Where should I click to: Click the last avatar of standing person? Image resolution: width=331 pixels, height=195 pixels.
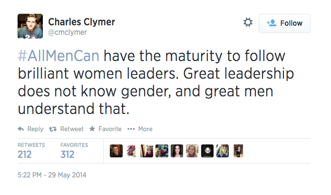coord(239,151)
